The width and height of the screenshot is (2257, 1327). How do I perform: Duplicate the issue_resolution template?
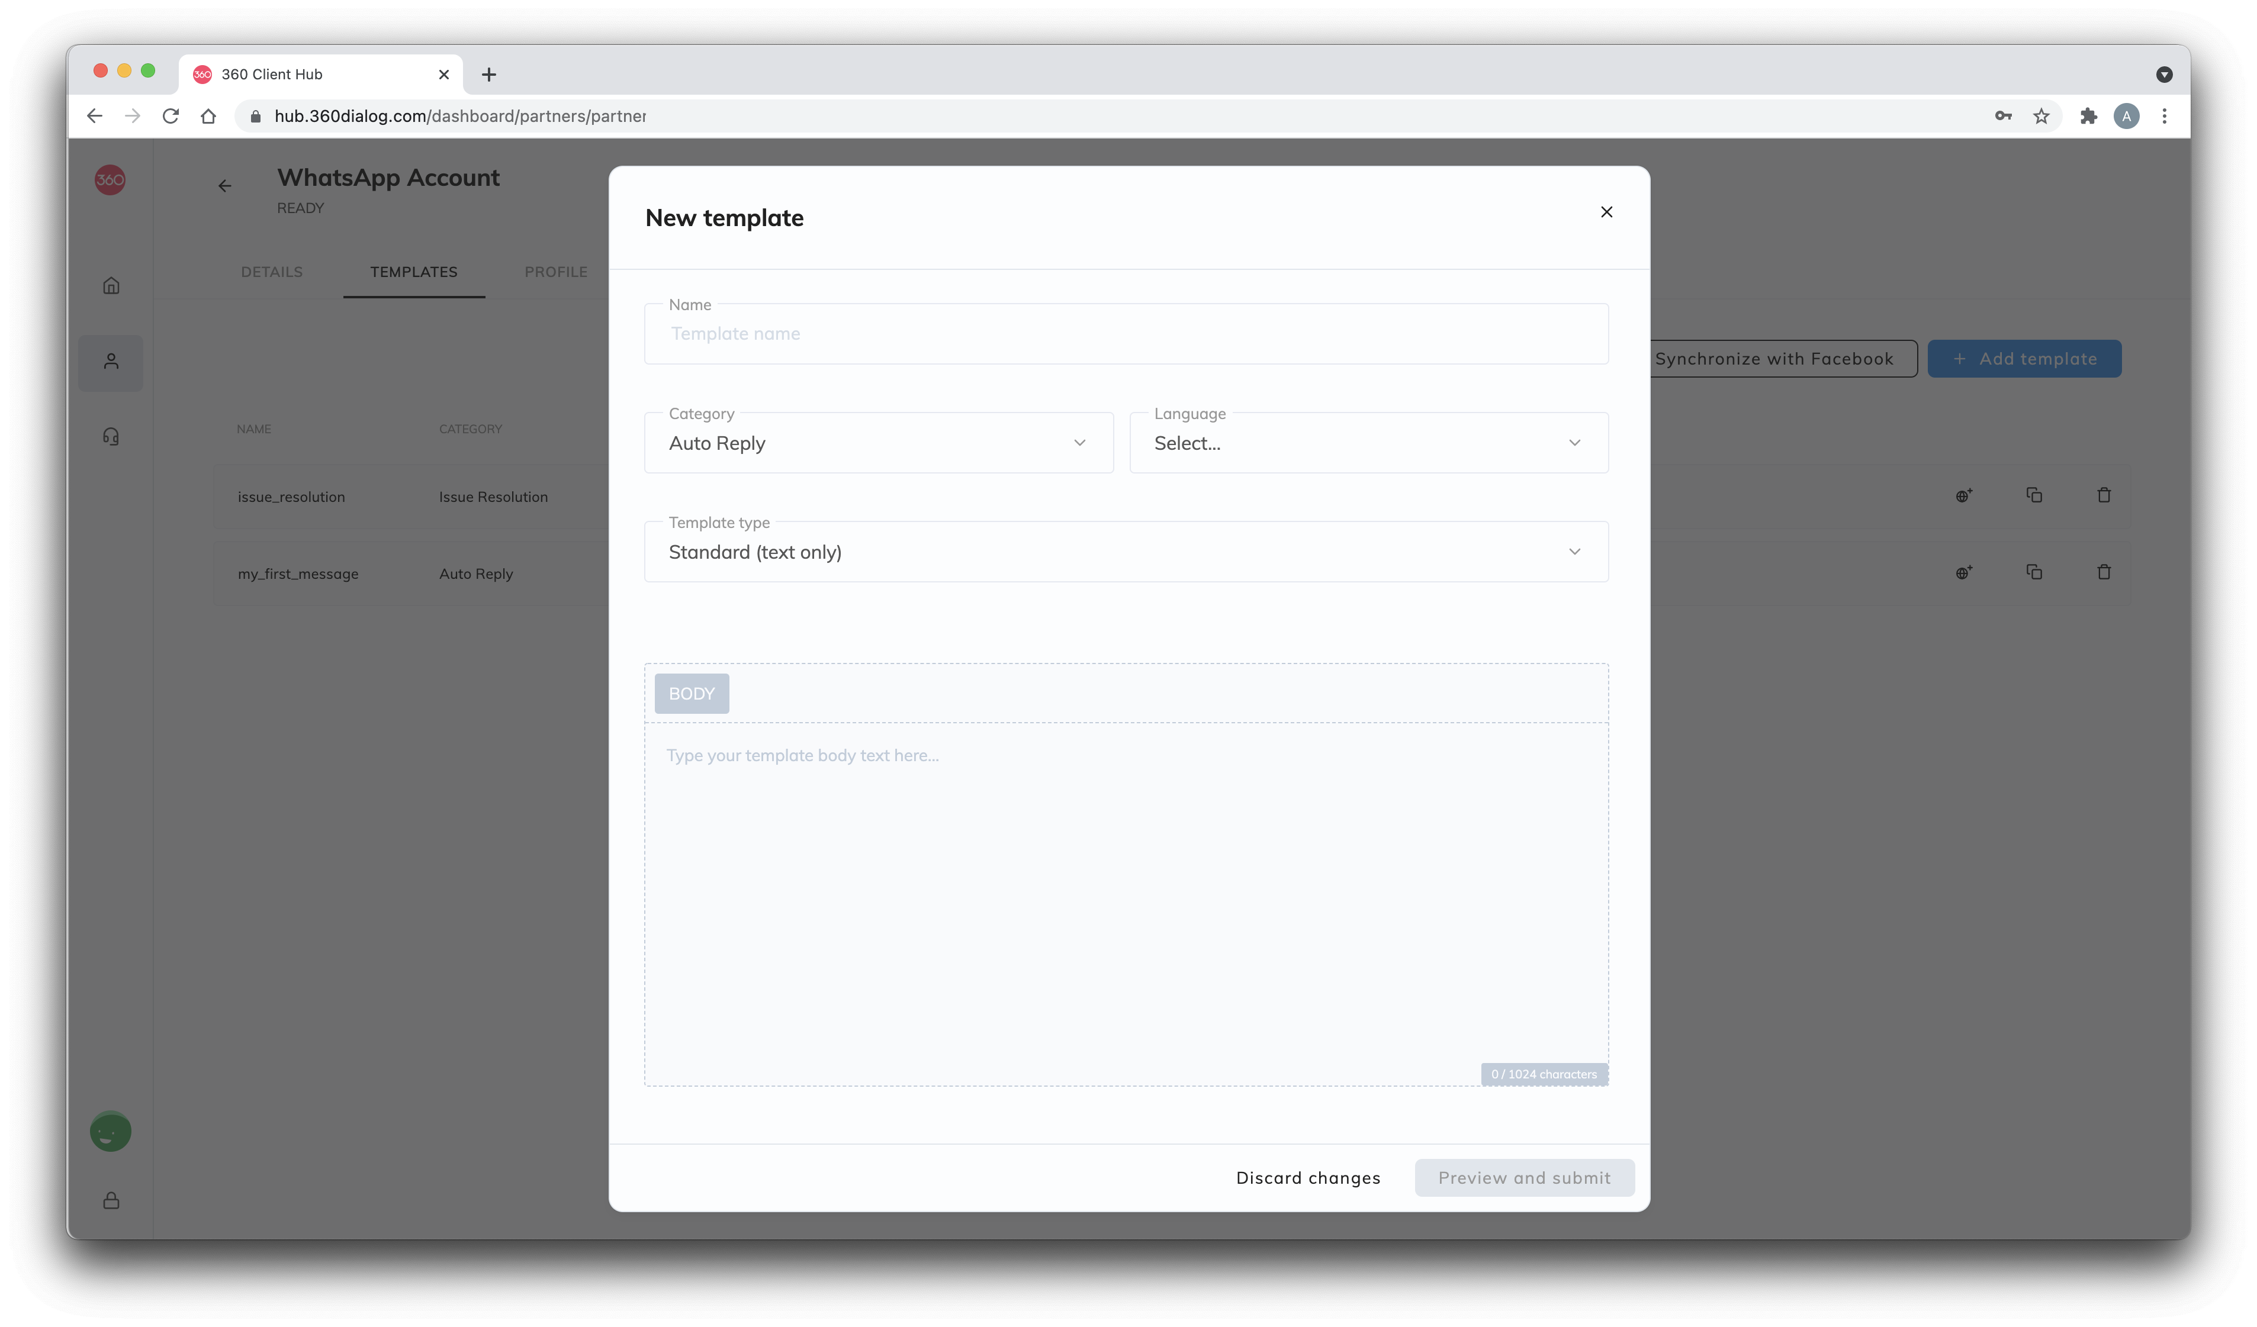click(x=2034, y=496)
